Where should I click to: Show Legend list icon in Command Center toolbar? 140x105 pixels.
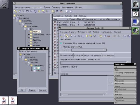point(109,36)
